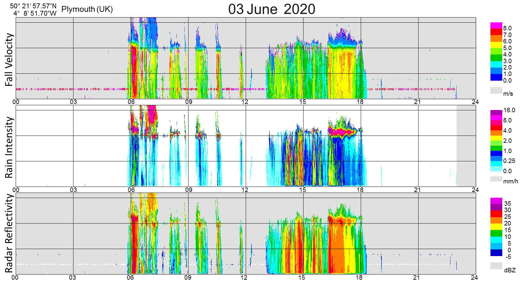Viewport: 524px width, 287px height.
Task: Click the "03" hour tick under Radar Reflectivity chart
Action: coord(73,277)
